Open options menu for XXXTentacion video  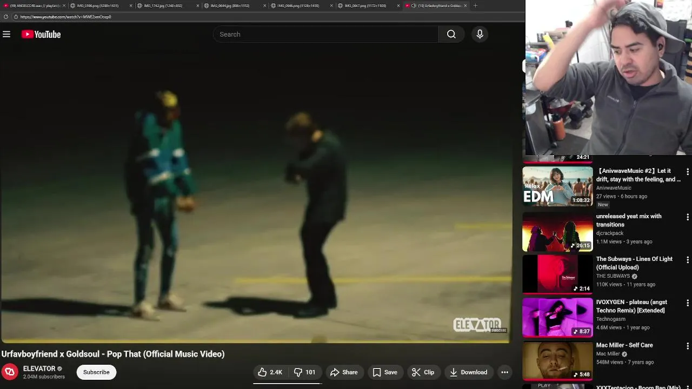coord(687,387)
